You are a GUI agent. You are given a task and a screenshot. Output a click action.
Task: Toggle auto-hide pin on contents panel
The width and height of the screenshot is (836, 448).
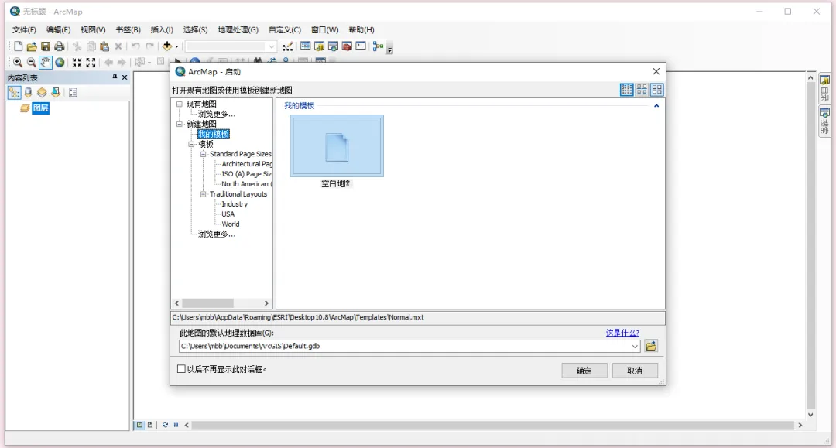point(115,77)
